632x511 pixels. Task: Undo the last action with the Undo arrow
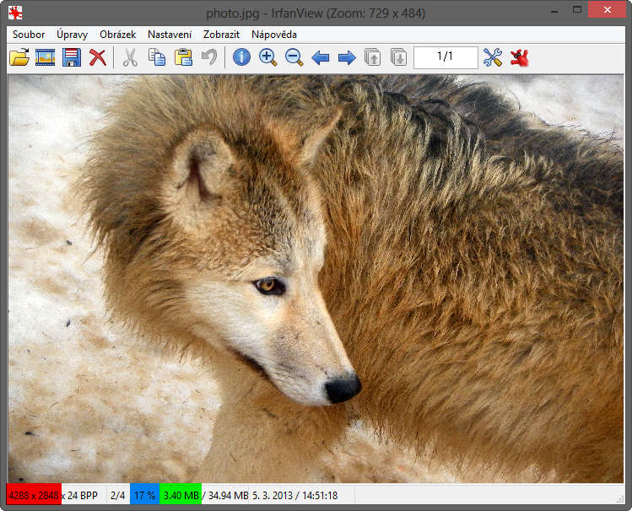coord(209,57)
